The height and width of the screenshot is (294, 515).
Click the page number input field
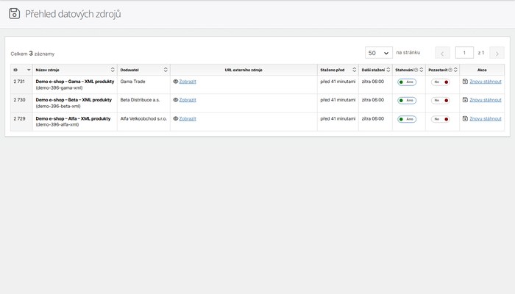(464, 53)
